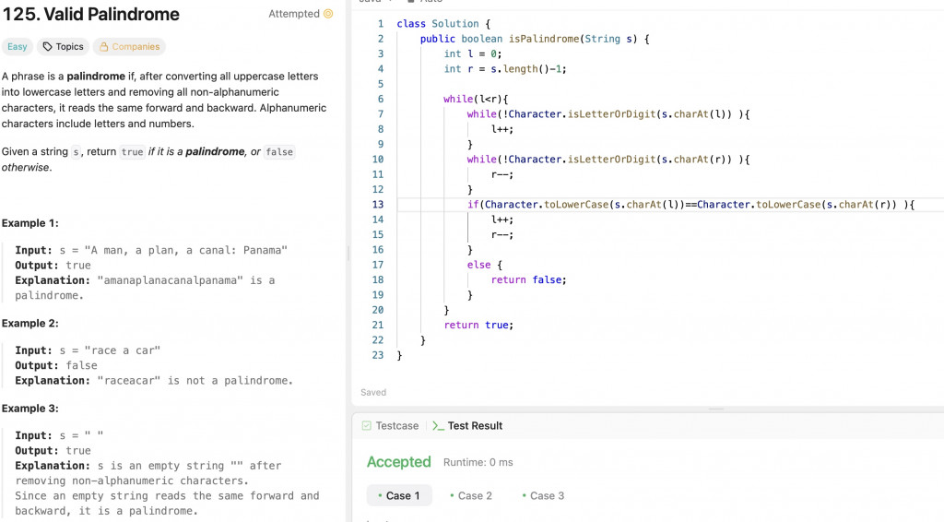The width and height of the screenshot is (944, 522).
Task: Click the bold 'palindrome' word in first paragraph
Action: (x=96, y=77)
